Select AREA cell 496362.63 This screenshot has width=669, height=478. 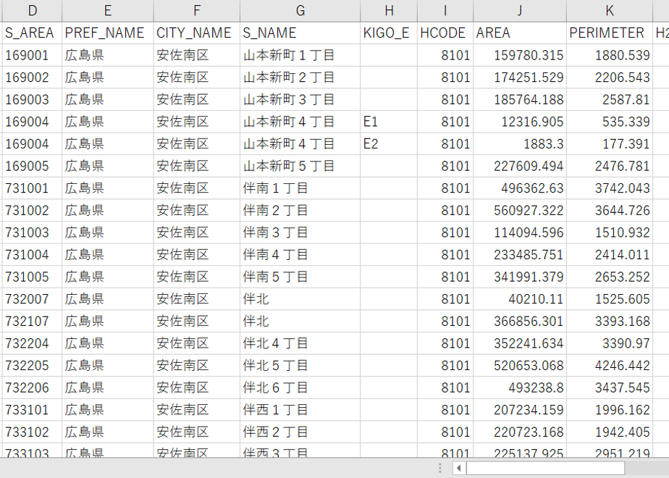tap(520, 188)
